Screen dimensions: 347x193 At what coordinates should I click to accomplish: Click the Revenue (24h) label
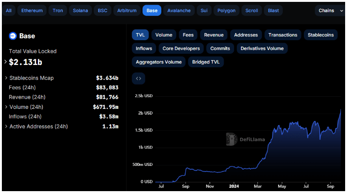pos(27,97)
